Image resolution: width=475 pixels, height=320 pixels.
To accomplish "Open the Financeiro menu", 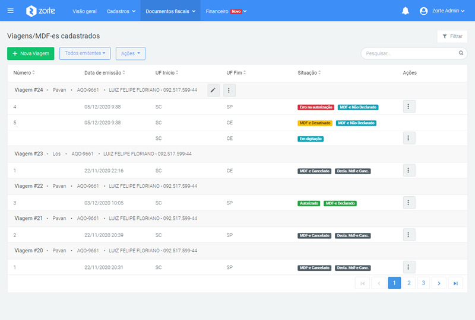I will point(226,11).
